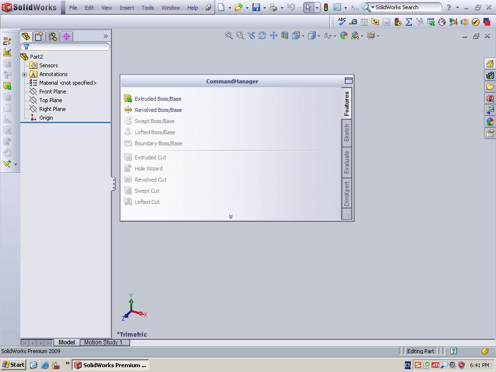Viewport: 496px width, 372px height.
Task: Open the View menu
Action: point(107,8)
